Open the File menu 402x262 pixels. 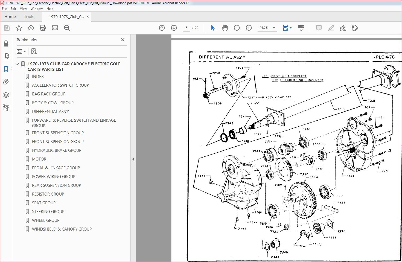pyautogui.click(x=4, y=9)
